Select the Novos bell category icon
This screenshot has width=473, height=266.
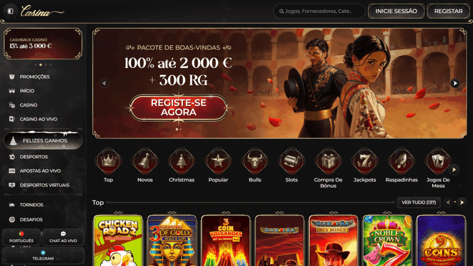coord(145,161)
